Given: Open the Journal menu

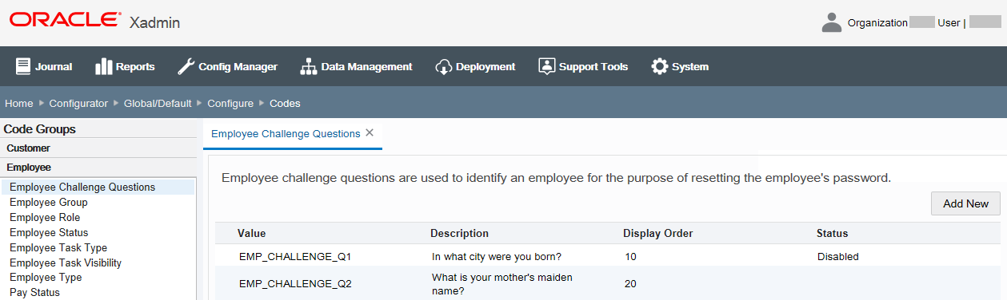Looking at the screenshot, I should [x=44, y=66].
